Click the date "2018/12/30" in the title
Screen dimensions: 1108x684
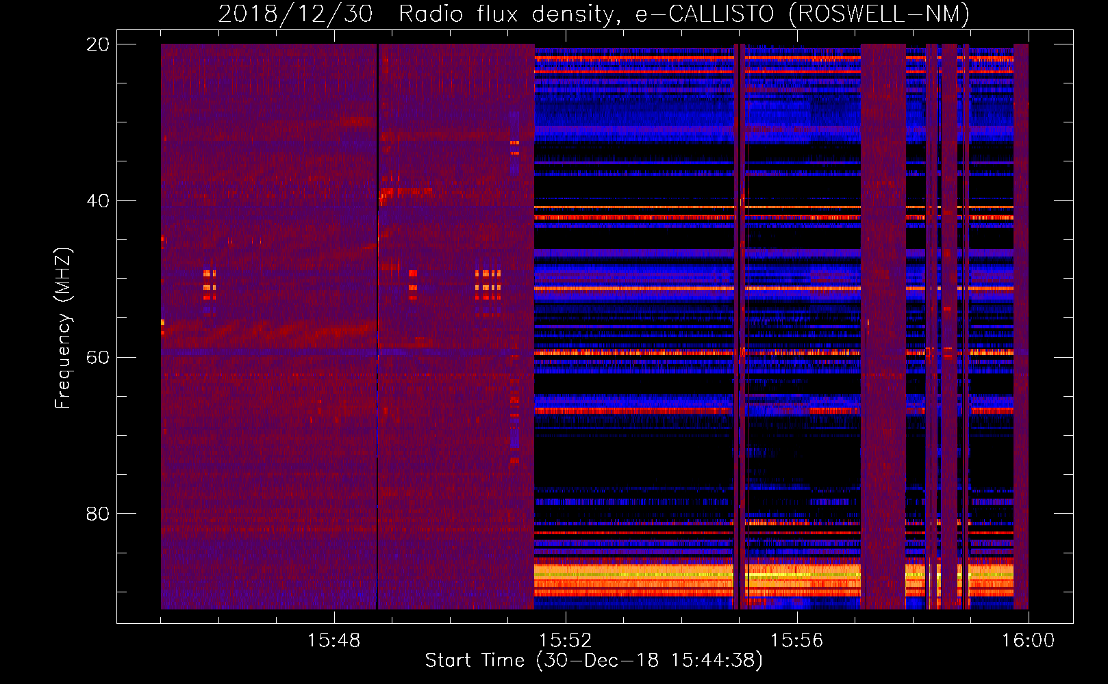296,14
